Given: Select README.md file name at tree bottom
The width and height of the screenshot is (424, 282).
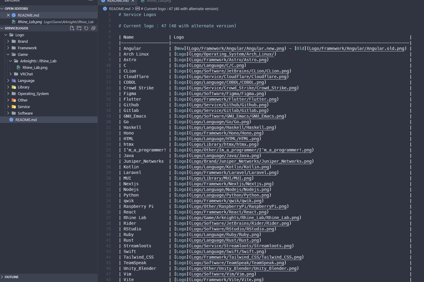Looking at the screenshot, I should [26, 120].
